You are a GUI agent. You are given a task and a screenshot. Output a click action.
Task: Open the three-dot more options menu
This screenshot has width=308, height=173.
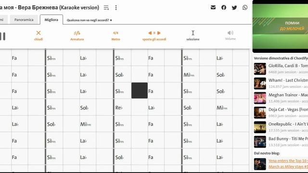click(x=116, y=8)
